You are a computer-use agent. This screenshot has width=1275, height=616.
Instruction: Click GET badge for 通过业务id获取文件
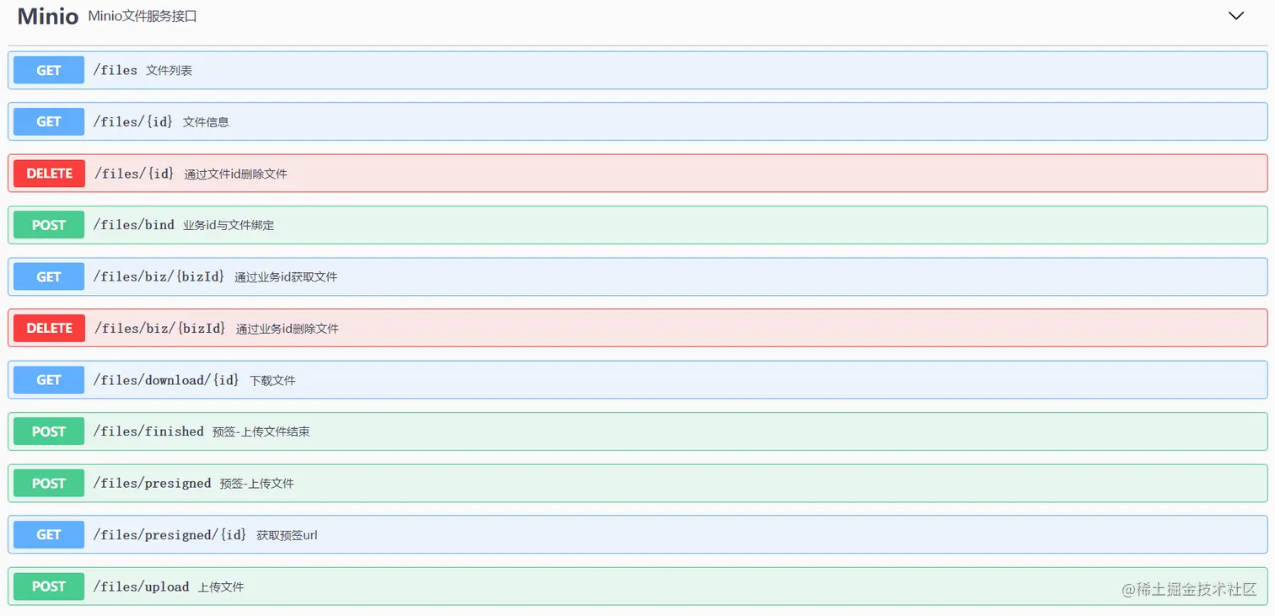pos(49,276)
